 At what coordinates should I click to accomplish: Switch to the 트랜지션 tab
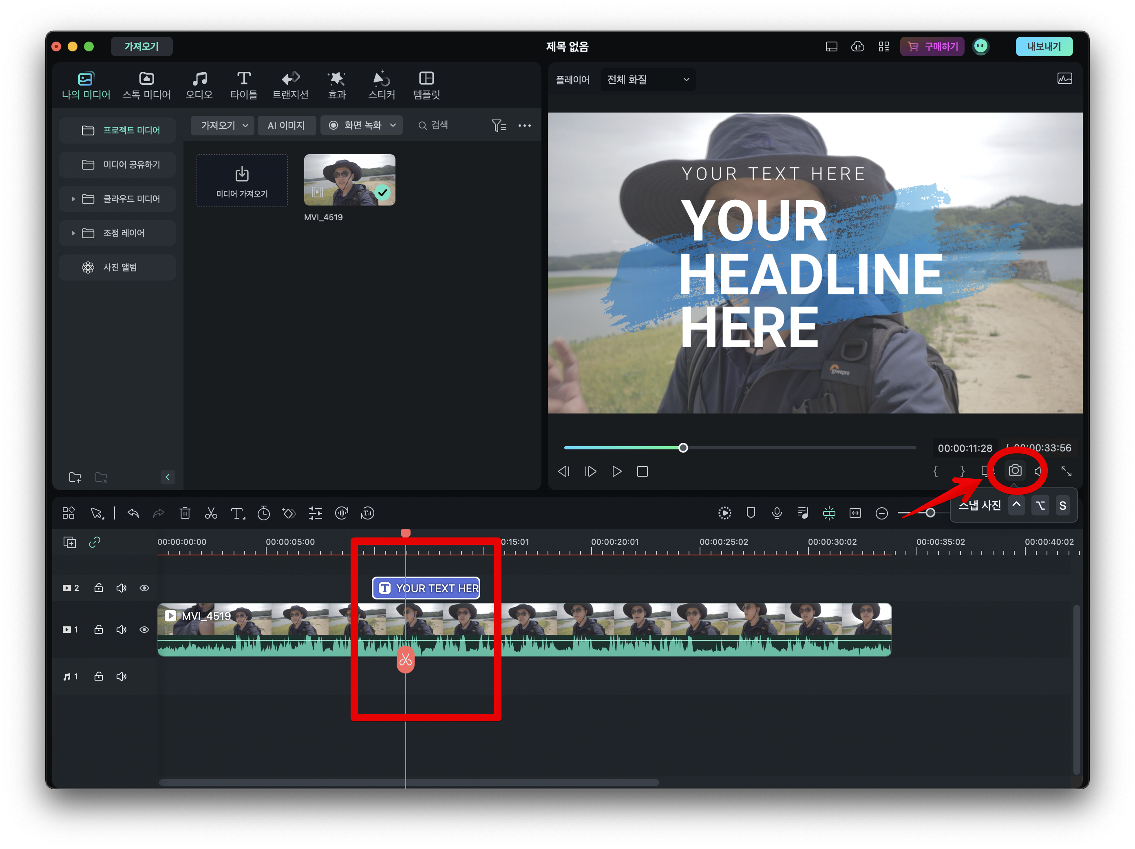coord(290,85)
